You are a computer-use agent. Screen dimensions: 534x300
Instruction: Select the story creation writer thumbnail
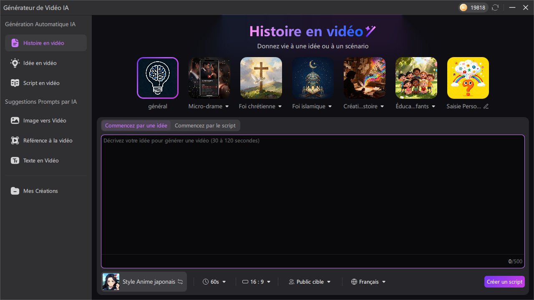click(365, 78)
